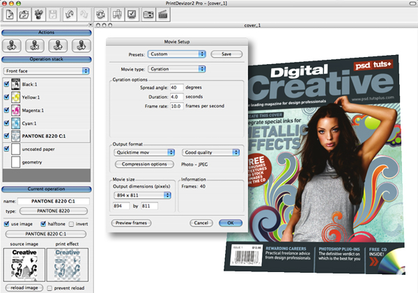Click the greyed-out floppy save icon

pos(53,15)
